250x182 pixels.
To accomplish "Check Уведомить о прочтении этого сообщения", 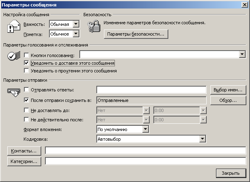I will (x=26, y=71).
